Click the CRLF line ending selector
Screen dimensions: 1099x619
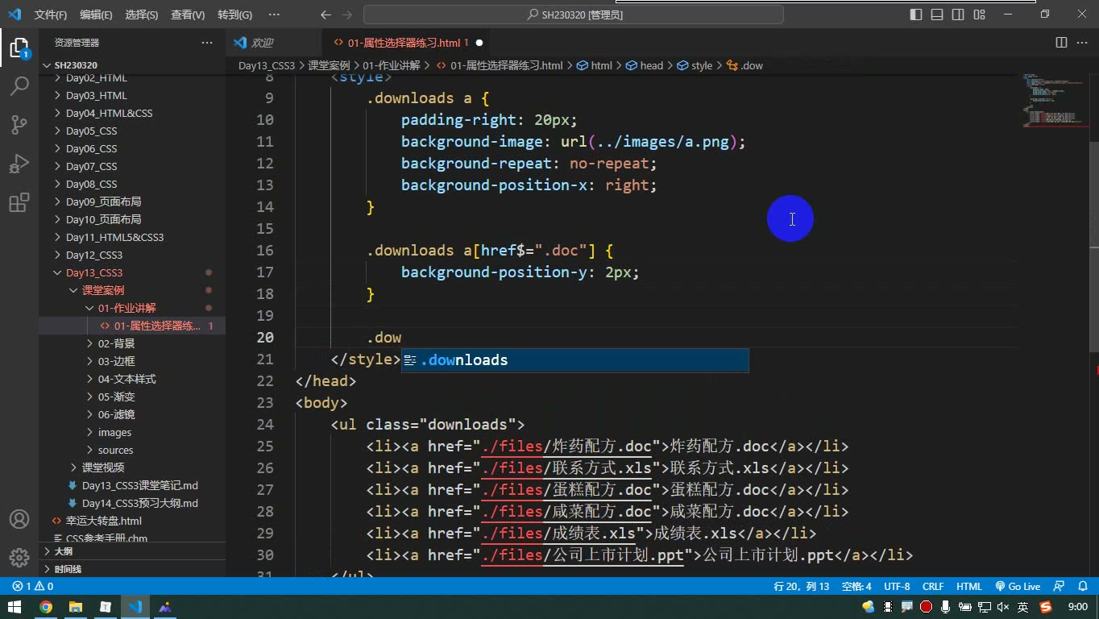pyautogui.click(x=933, y=587)
